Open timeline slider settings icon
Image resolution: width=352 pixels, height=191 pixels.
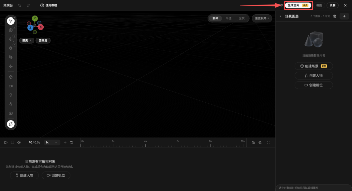(72, 143)
